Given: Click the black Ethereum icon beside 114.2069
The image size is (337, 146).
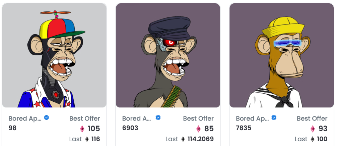Looking at the screenshot, I should point(183,139).
